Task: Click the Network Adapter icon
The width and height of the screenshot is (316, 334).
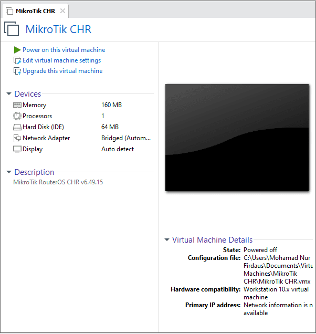Action: 17,138
